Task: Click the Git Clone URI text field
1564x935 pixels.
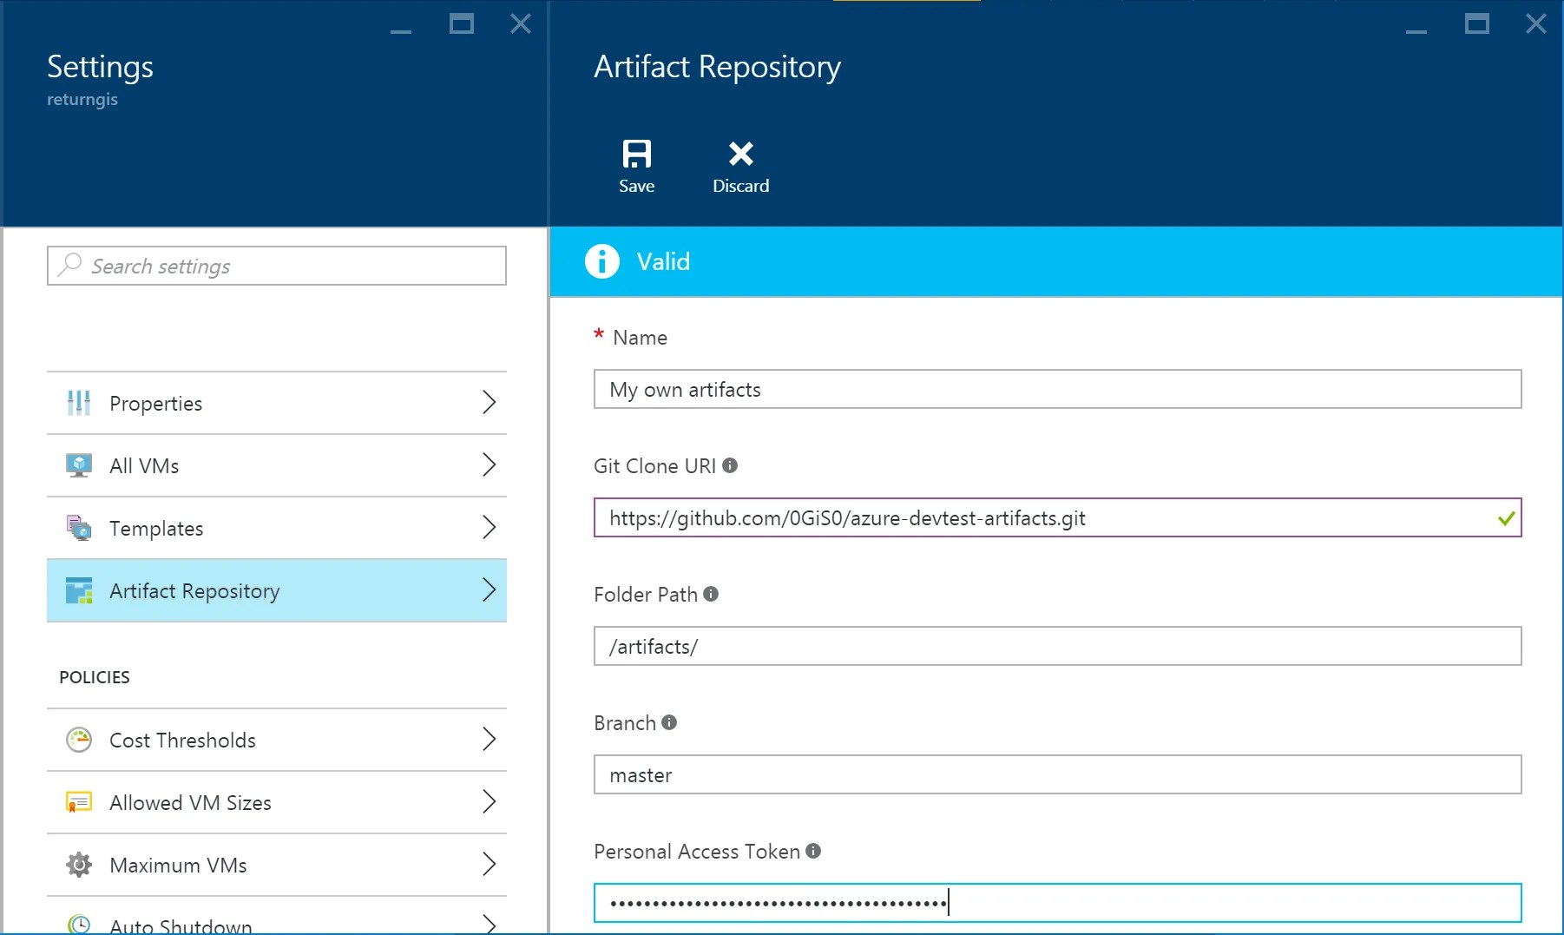Action: 1057,517
